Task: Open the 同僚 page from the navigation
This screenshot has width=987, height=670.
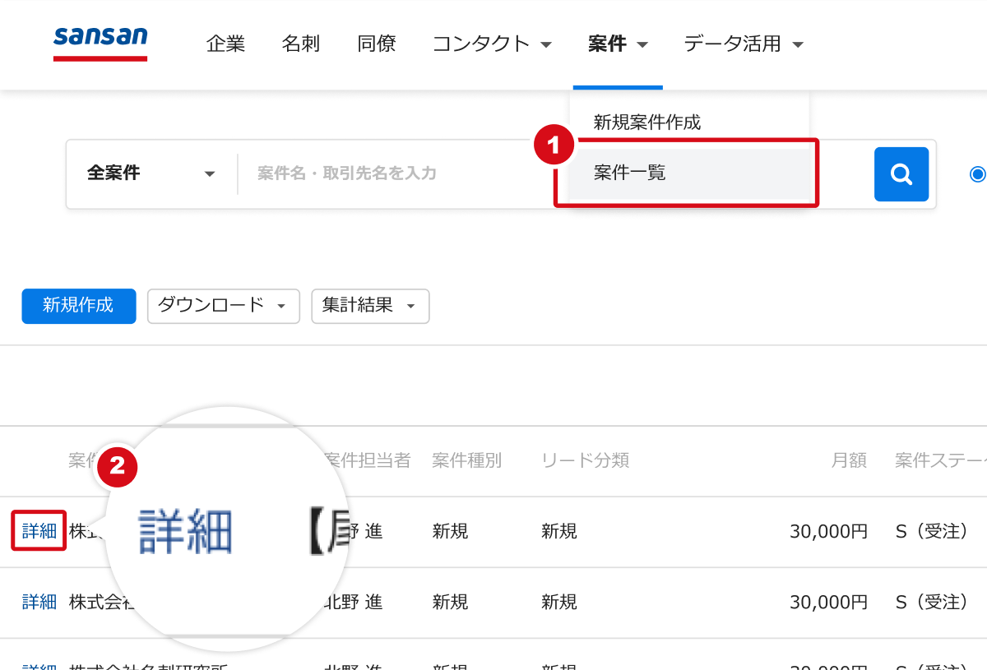Action: [376, 44]
